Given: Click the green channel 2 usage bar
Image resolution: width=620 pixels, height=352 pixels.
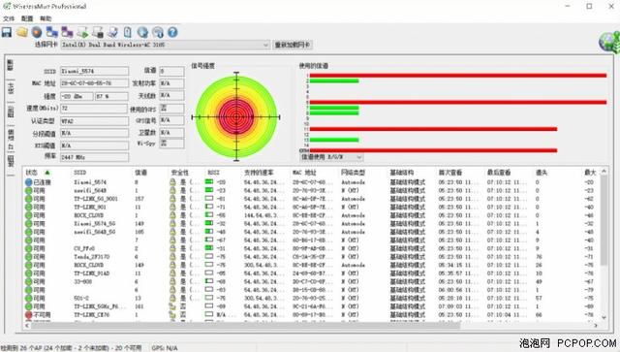Looking at the screenshot, I should coord(334,80).
